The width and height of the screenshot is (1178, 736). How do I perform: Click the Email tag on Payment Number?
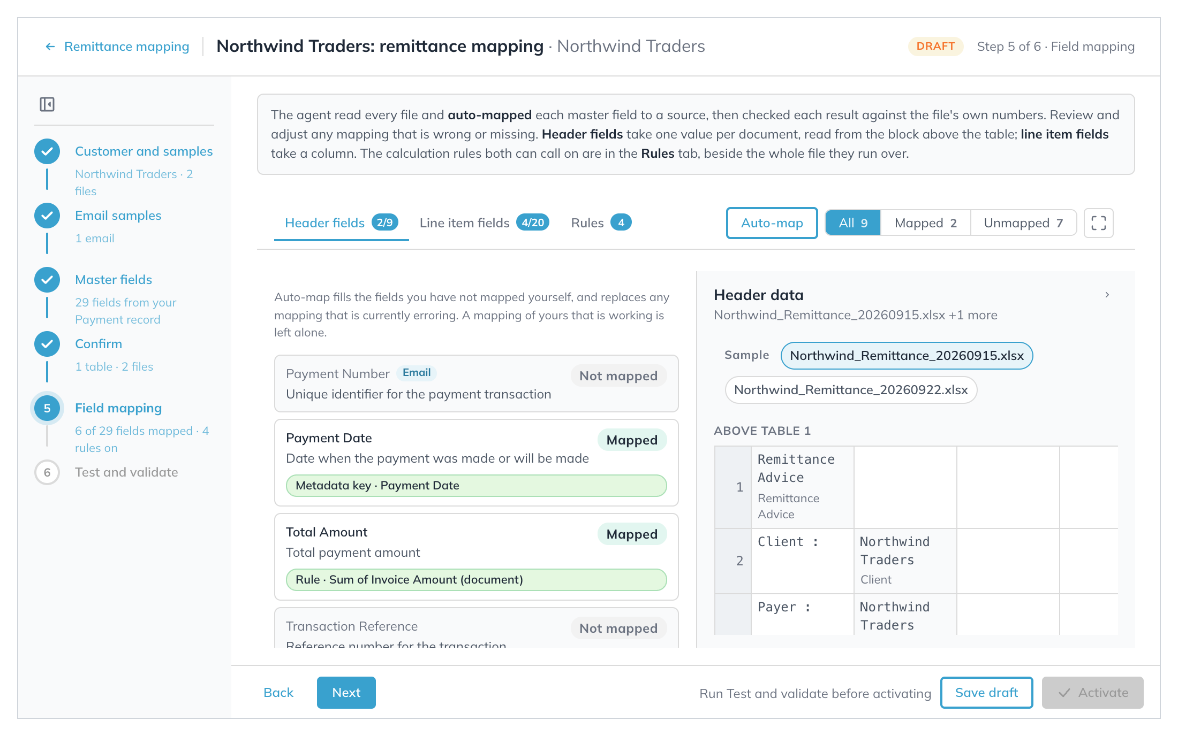coord(417,373)
